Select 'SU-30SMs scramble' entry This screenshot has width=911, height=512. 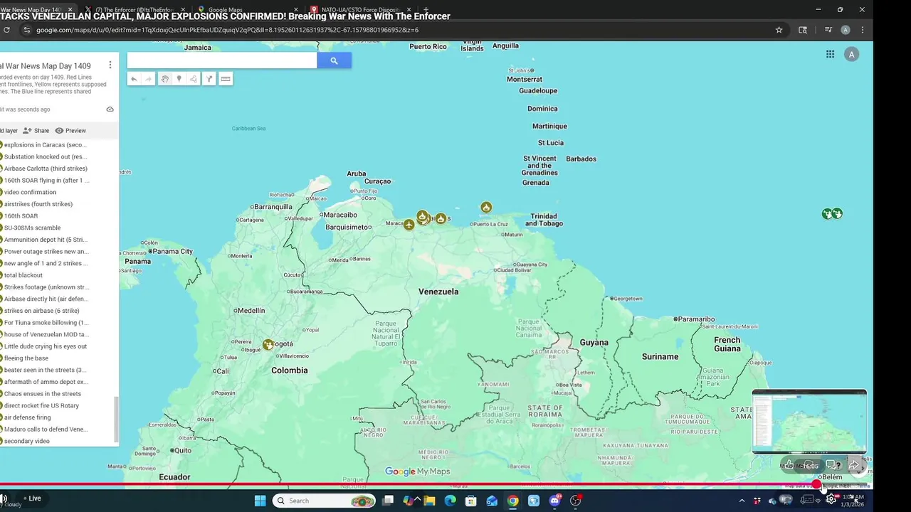33,228
